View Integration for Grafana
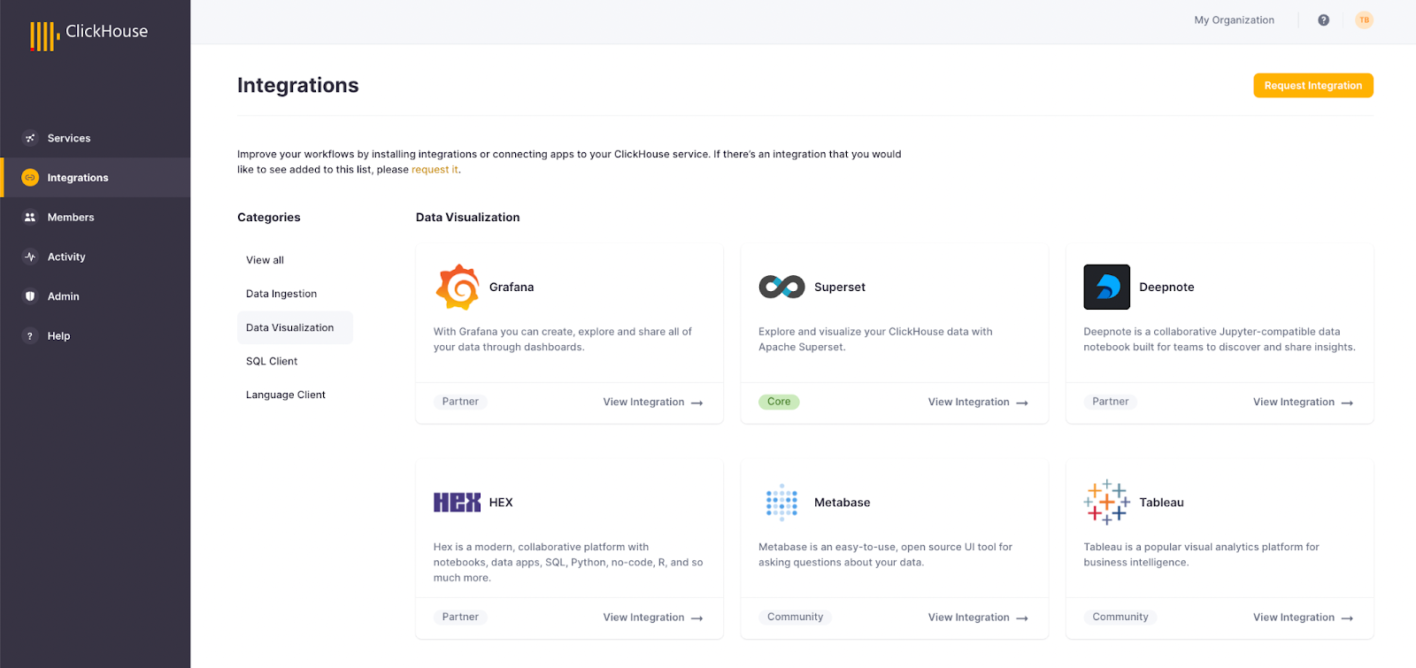Image resolution: width=1416 pixels, height=668 pixels. click(652, 403)
